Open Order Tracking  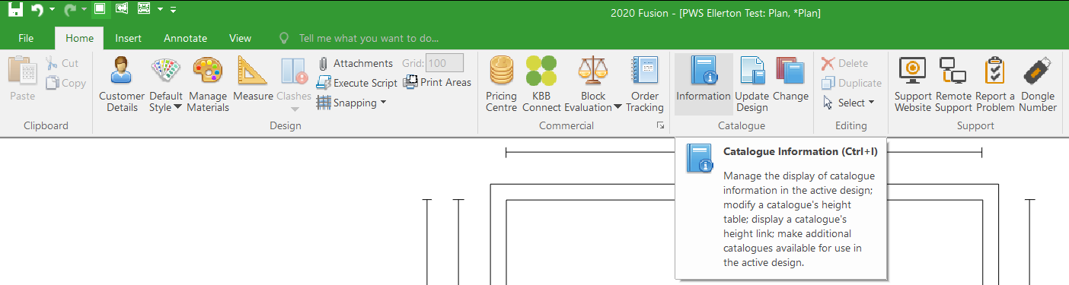[x=645, y=84]
